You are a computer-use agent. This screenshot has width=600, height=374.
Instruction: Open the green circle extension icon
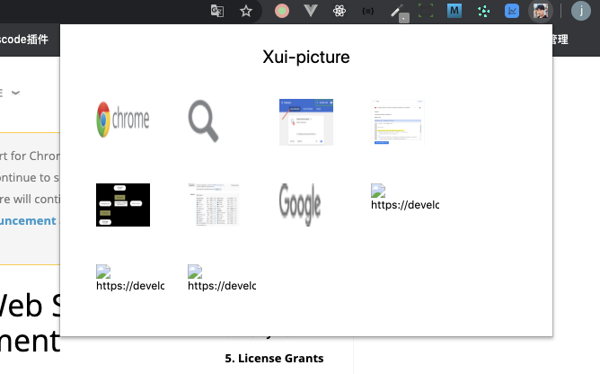click(x=282, y=11)
